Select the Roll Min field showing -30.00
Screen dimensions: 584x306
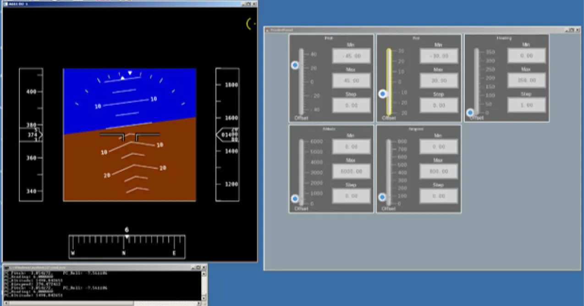(439, 56)
